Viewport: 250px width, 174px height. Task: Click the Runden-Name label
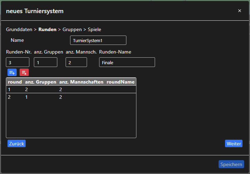[115, 52]
